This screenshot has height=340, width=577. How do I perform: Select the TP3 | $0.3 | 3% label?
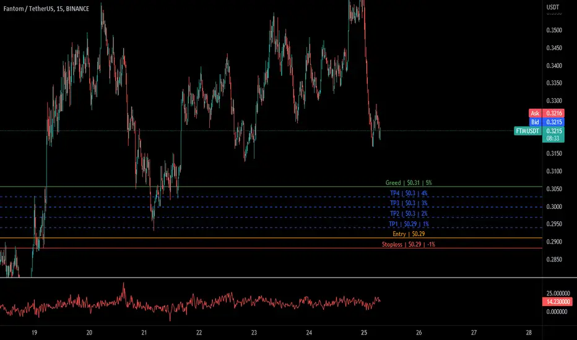pos(409,203)
